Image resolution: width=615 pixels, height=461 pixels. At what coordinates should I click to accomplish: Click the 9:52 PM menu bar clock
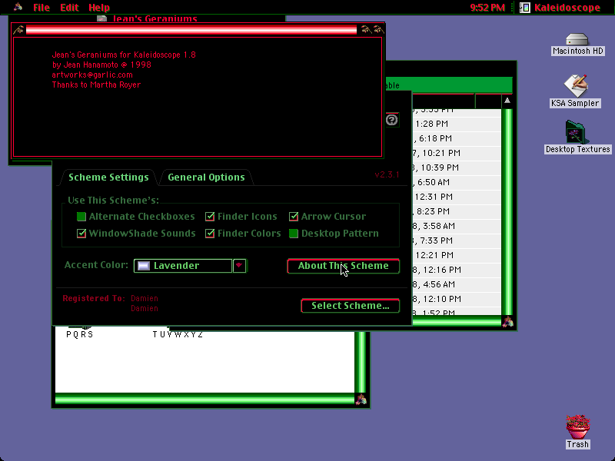coord(487,8)
